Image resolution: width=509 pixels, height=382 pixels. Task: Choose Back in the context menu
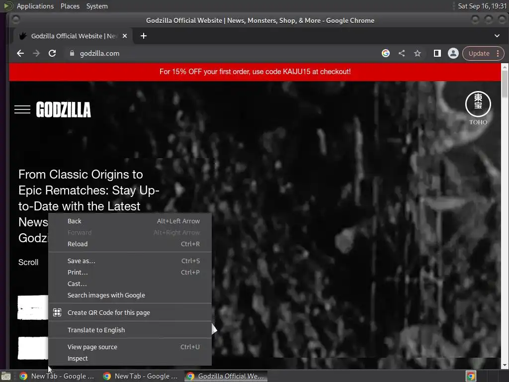130,221
